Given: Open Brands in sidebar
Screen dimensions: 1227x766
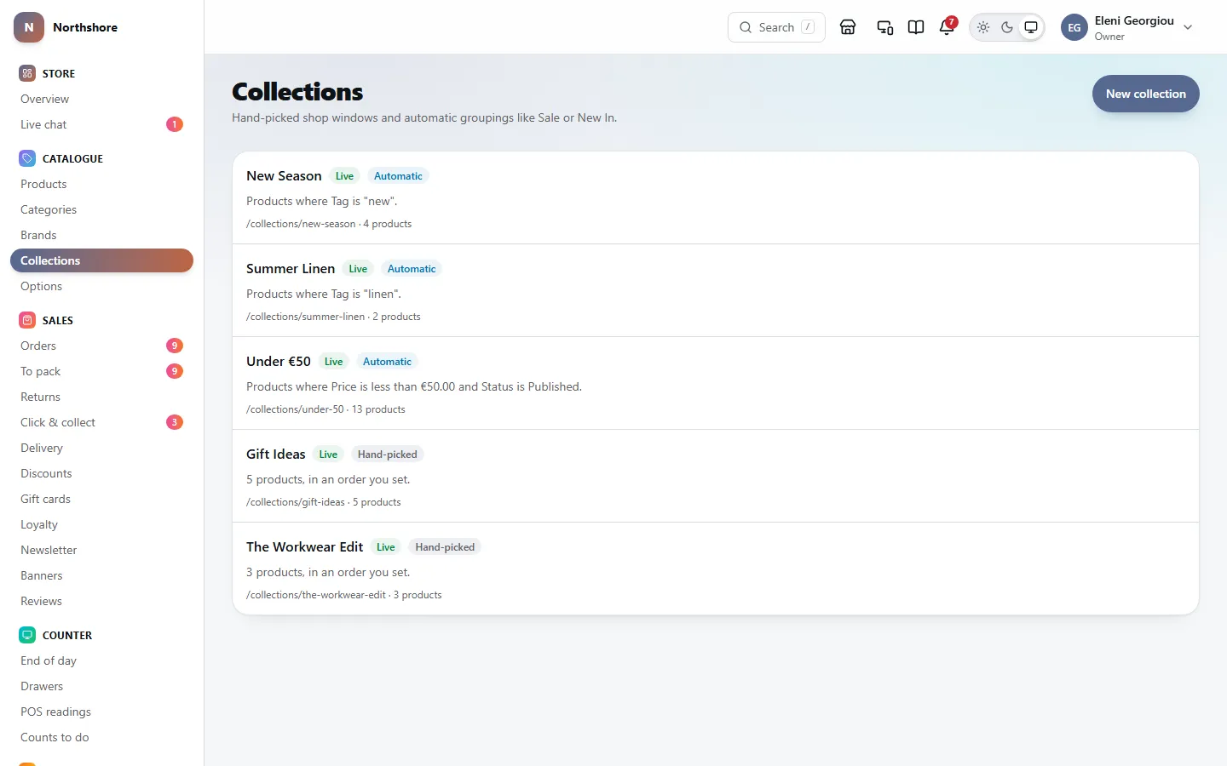Looking at the screenshot, I should 101,235.
